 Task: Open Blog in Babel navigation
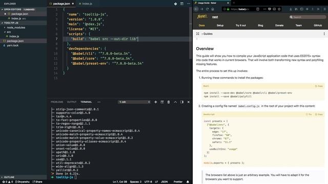point(260,26)
